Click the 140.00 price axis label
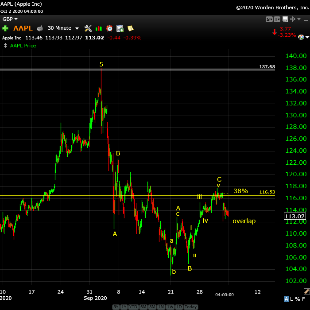Viewport: 310px width, 310px height. tap(296, 56)
